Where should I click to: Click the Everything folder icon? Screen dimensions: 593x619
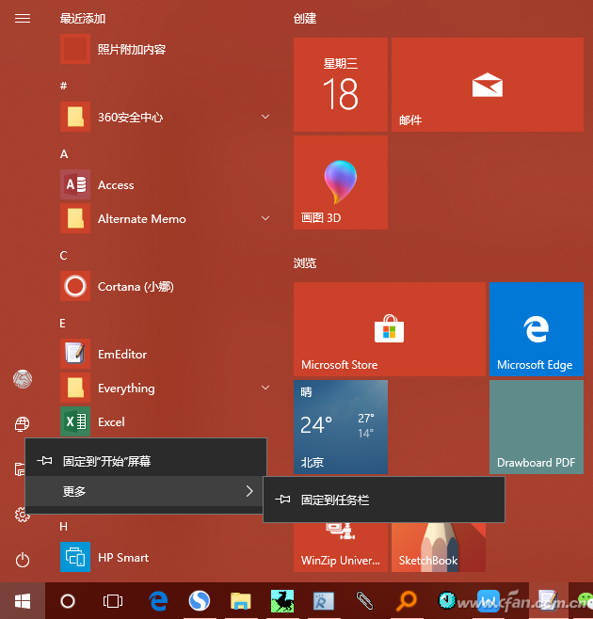75,388
